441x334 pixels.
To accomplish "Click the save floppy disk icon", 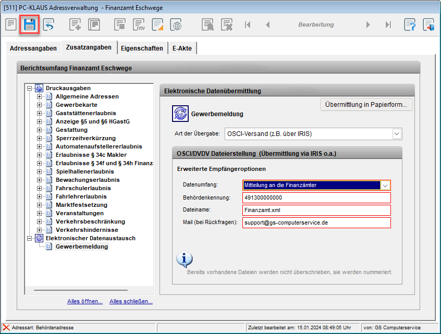I will 30,24.
